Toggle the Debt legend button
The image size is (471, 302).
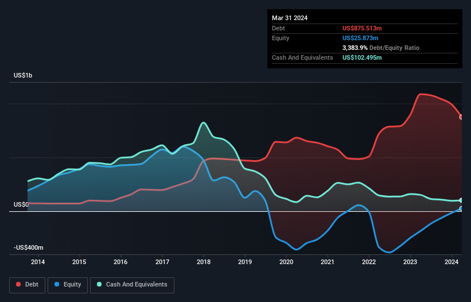(28, 285)
